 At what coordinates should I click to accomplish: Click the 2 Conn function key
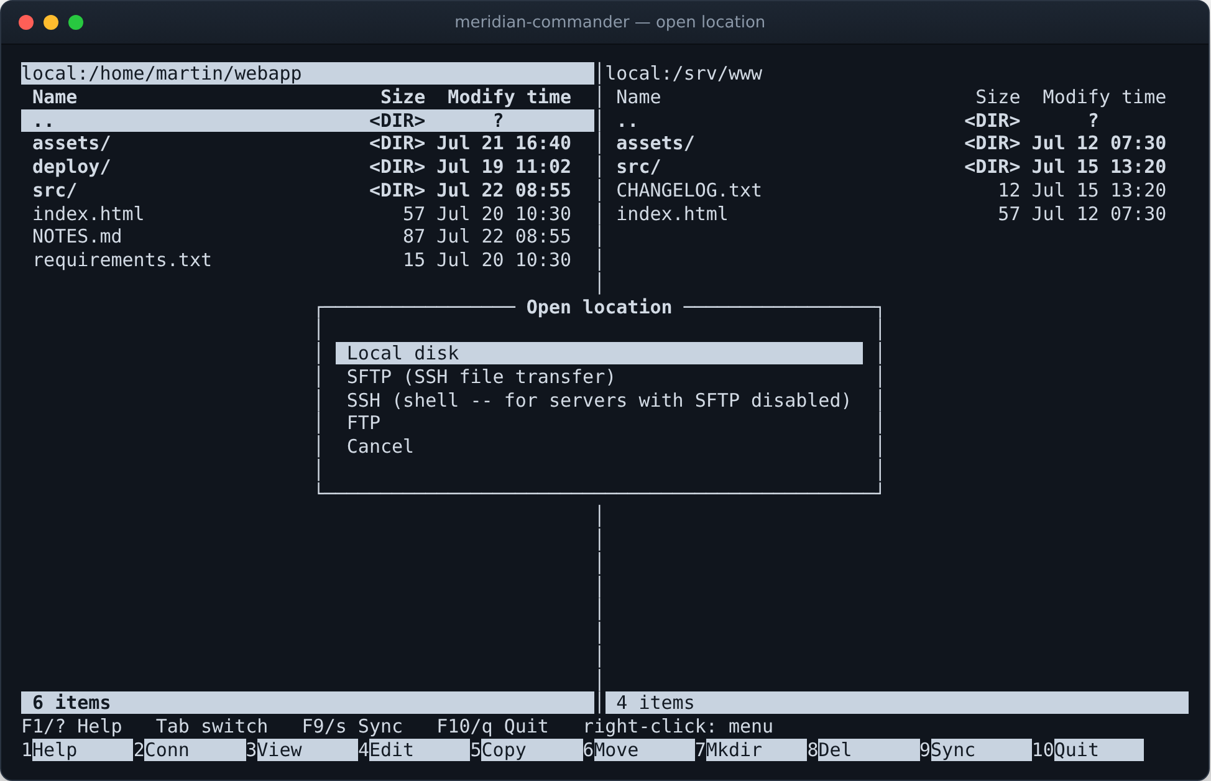click(x=190, y=750)
